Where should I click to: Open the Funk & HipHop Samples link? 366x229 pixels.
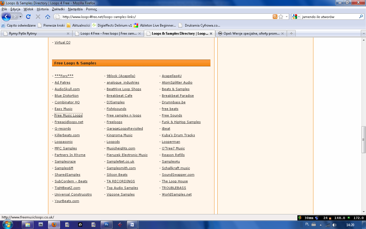[x=181, y=122]
